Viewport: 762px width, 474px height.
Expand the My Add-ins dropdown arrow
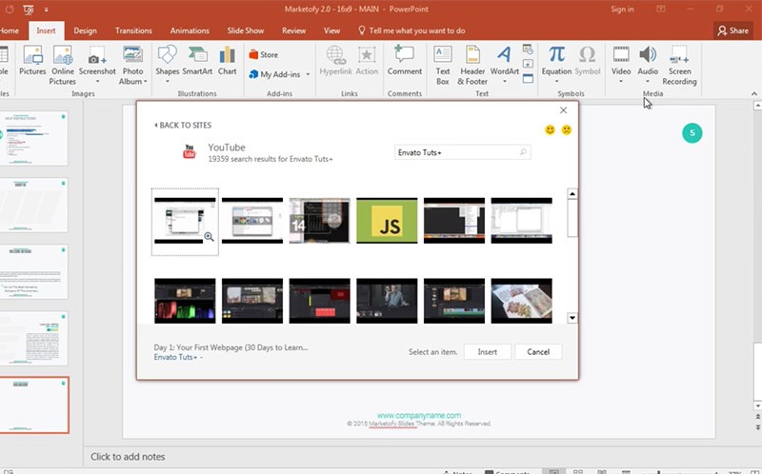[x=308, y=74]
